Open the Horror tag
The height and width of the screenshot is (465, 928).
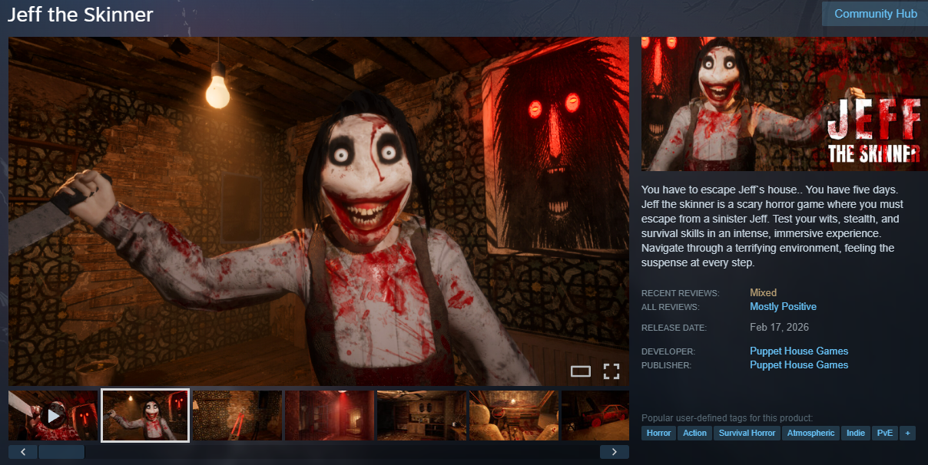point(658,433)
